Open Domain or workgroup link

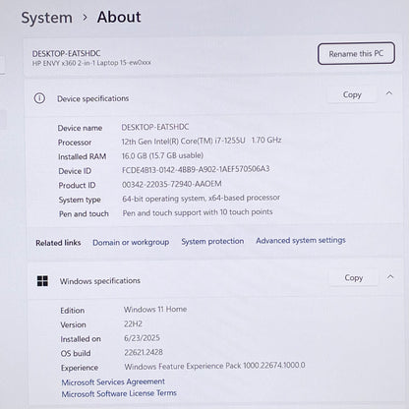click(x=131, y=243)
